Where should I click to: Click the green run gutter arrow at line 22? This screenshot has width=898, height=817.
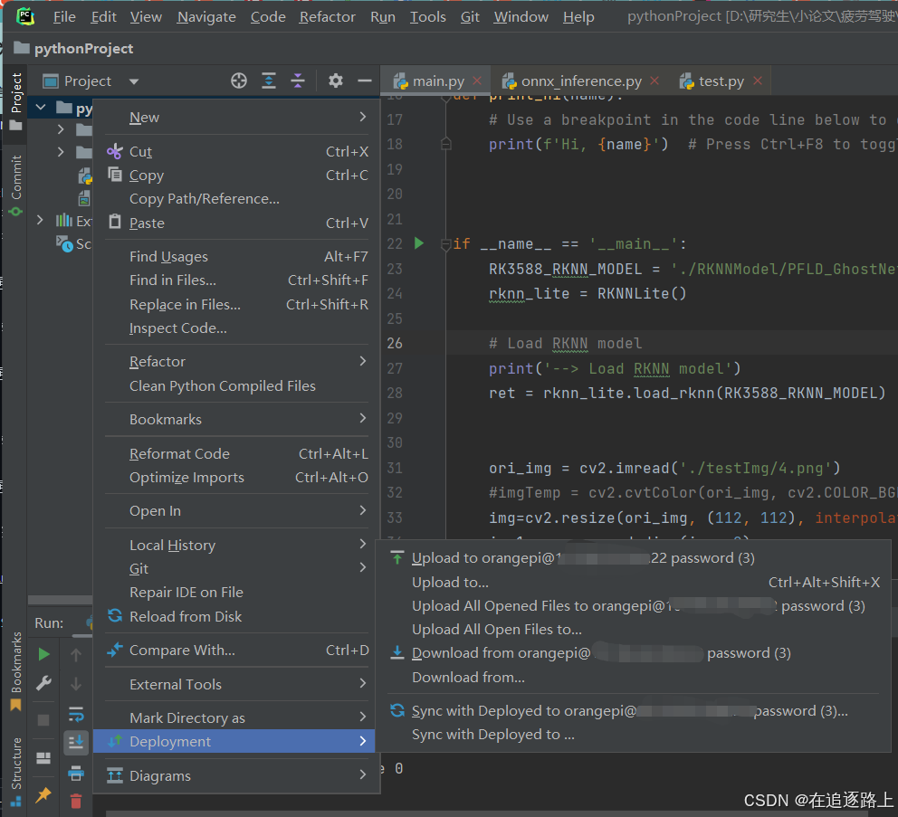(x=419, y=243)
